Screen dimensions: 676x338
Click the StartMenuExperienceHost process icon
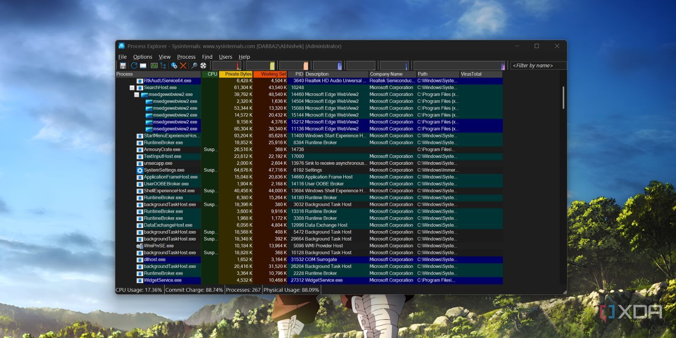coord(140,136)
